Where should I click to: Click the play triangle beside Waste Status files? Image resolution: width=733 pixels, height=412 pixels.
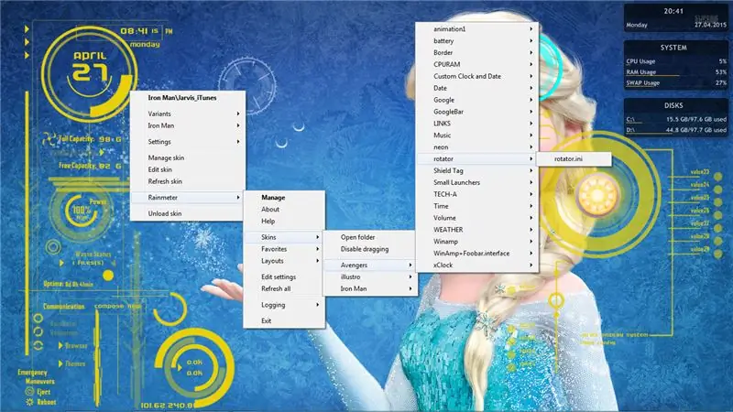pyautogui.click(x=61, y=263)
